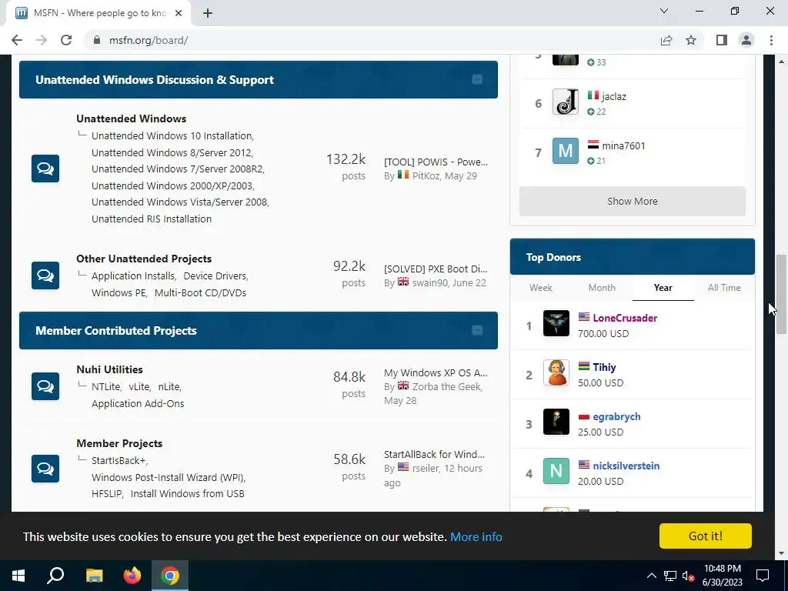Open the Windows Start menu
This screenshot has height=591, width=788.
(18, 576)
